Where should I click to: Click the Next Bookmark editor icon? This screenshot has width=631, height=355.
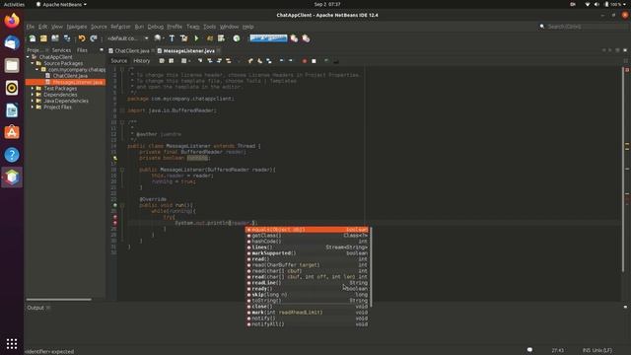click(259, 61)
